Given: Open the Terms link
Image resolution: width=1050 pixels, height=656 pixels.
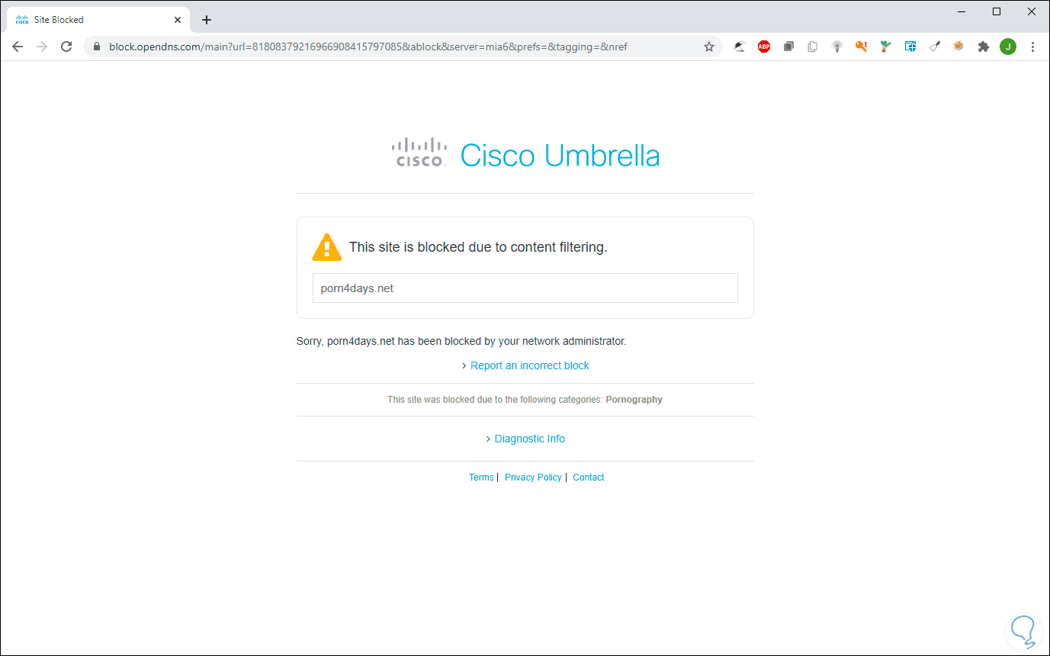Looking at the screenshot, I should [481, 478].
